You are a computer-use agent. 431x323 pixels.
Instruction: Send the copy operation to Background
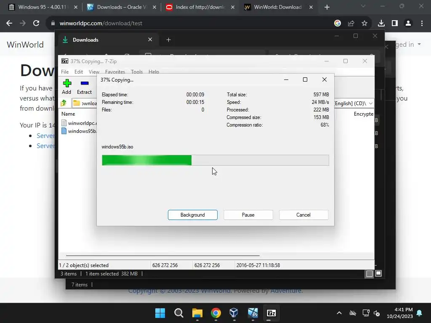[x=193, y=215]
